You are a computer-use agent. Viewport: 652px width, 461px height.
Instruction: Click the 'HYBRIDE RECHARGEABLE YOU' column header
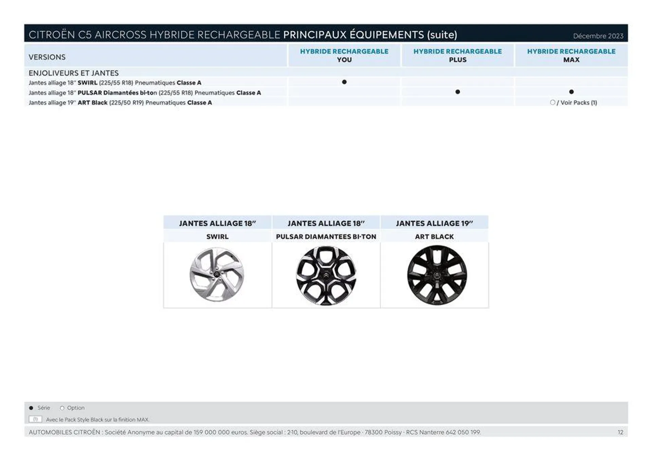click(x=344, y=55)
